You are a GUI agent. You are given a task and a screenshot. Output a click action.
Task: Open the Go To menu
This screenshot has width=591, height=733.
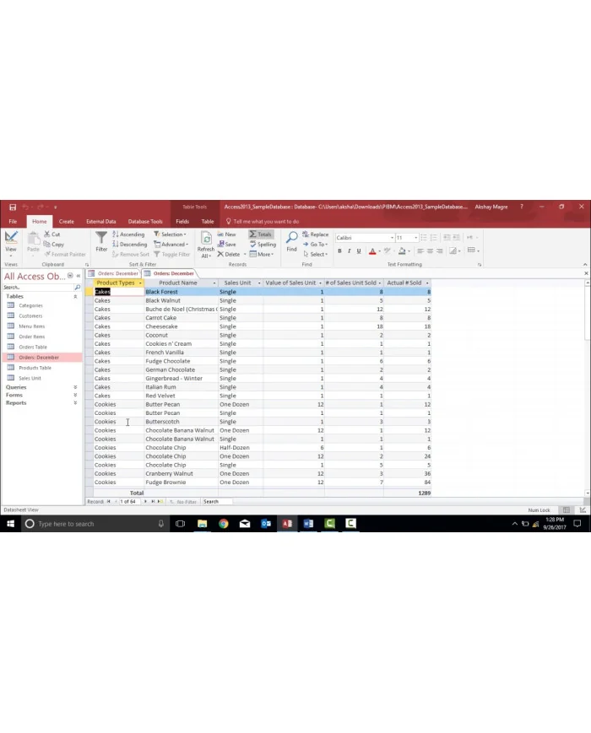[315, 245]
